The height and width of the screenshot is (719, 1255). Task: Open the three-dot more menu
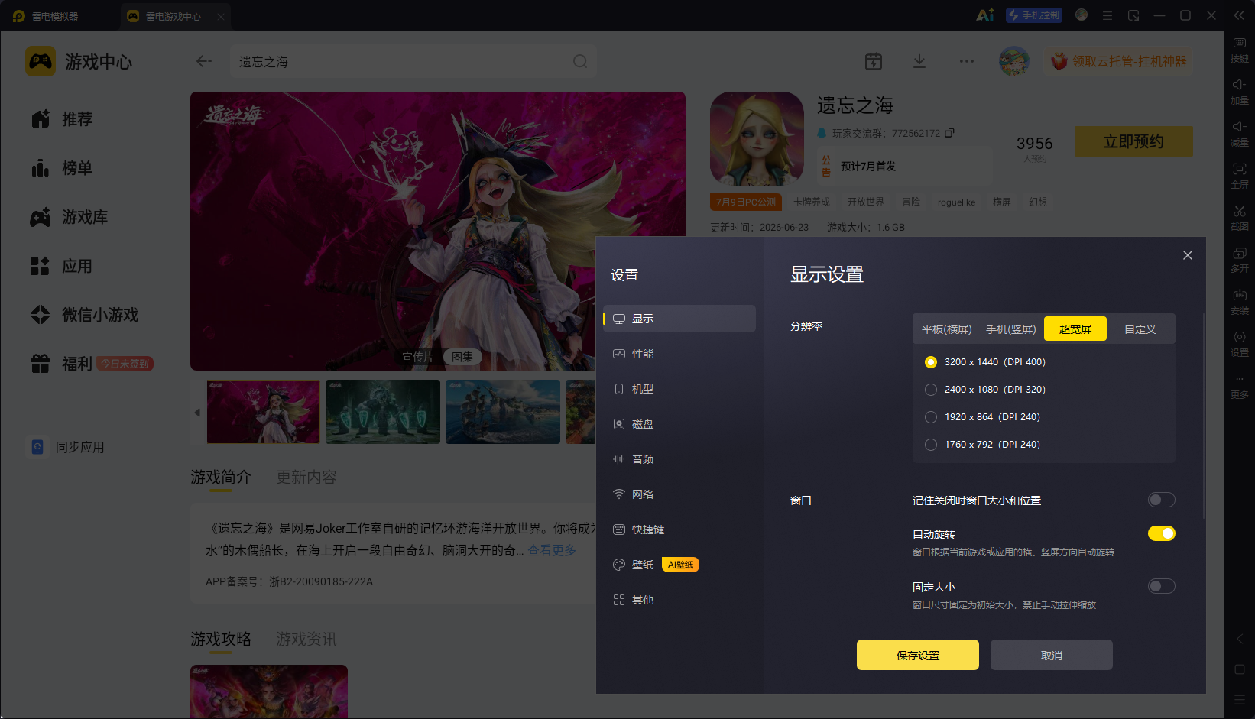pyautogui.click(x=967, y=61)
